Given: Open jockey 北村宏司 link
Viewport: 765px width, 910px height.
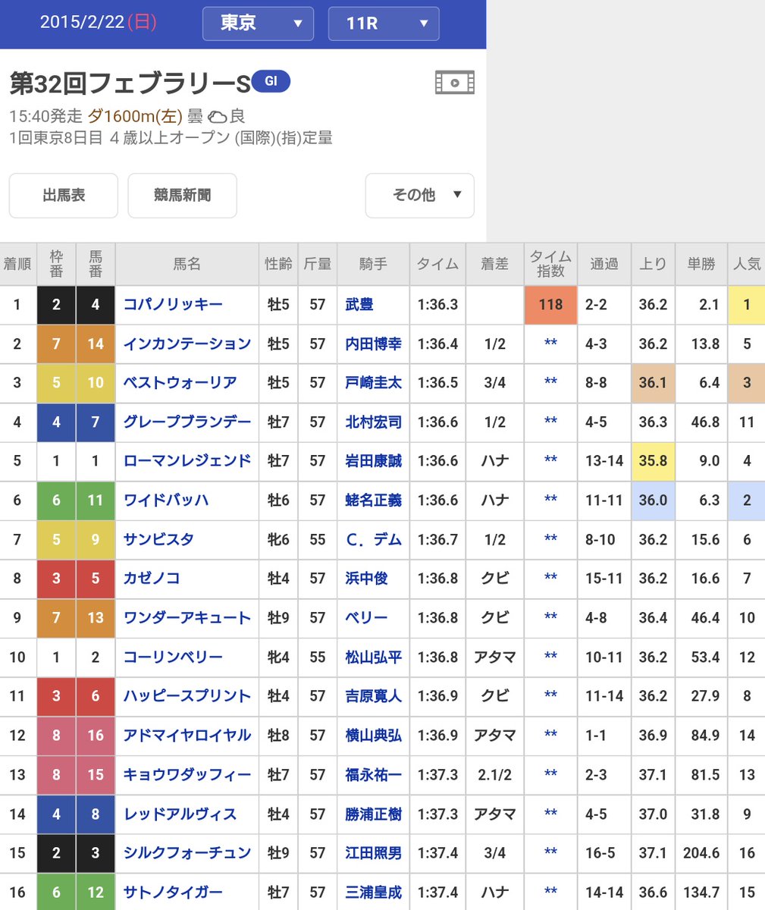Looking at the screenshot, I should pyautogui.click(x=373, y=422).
